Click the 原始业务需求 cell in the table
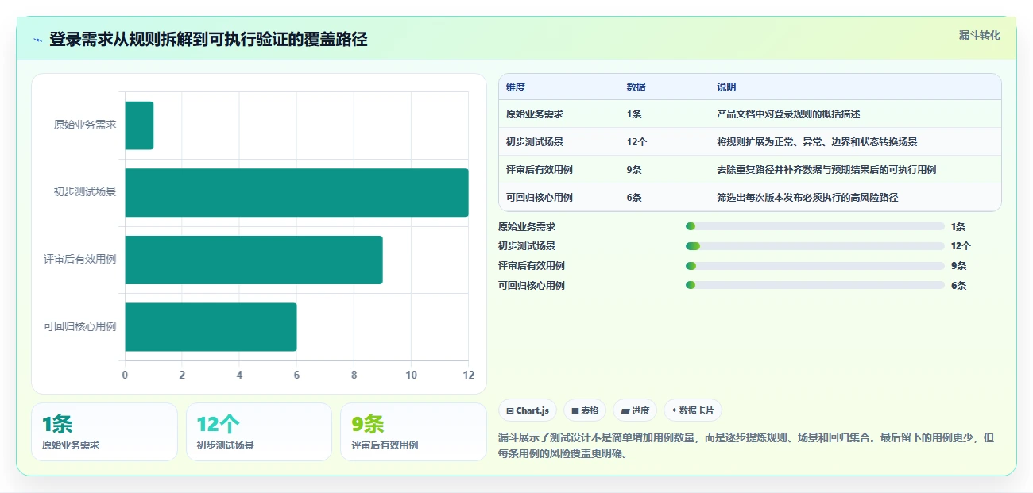The height and width of the screenshot is (493, 1033). [x=535, y=114]
